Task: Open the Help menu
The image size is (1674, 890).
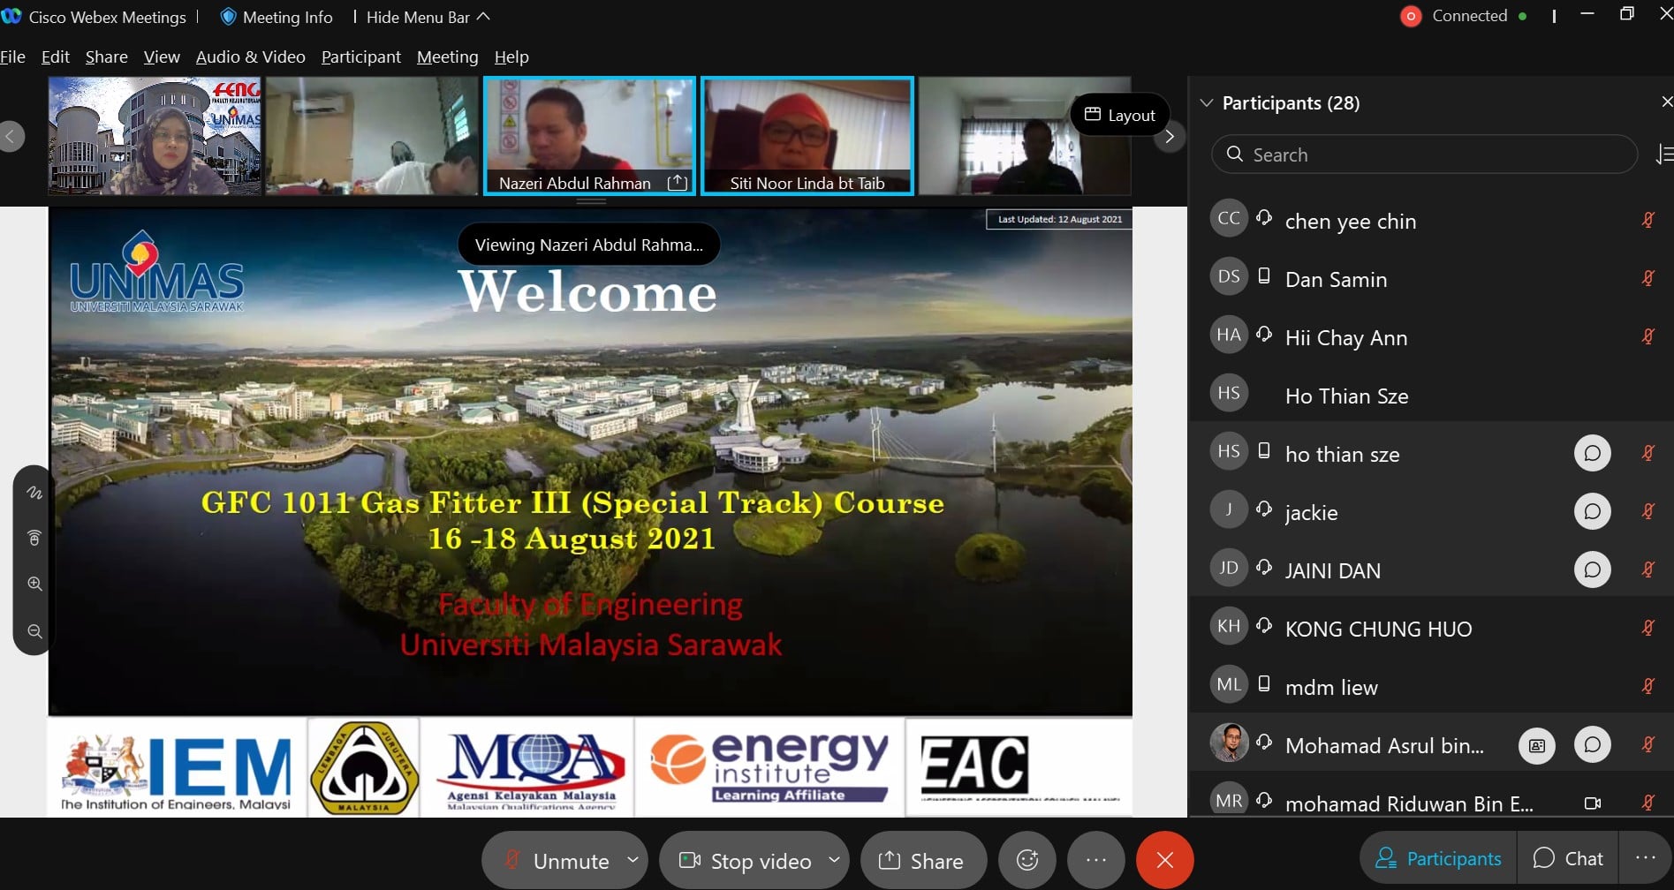Action: pyautogui.click(x=511, y=57)
